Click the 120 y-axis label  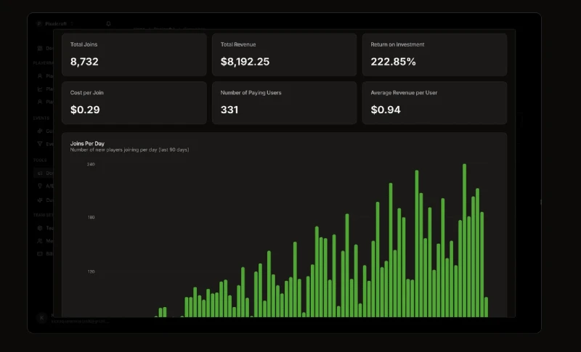click(x=91, y=271)
